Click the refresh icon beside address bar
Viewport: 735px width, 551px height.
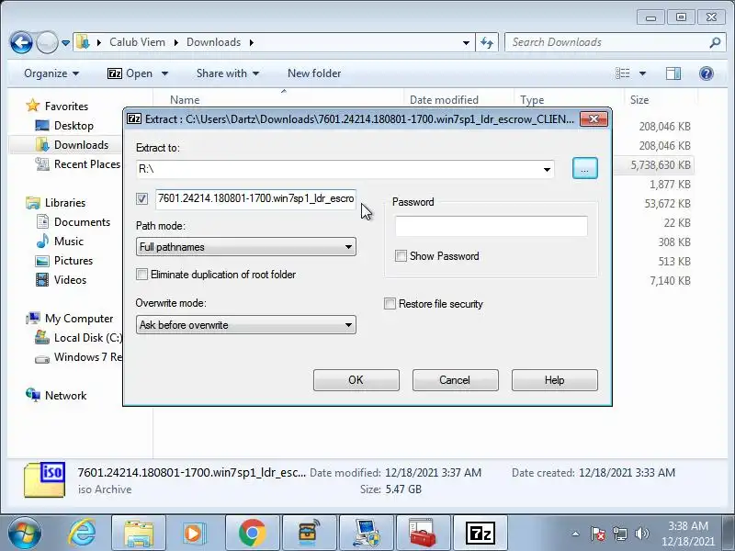tap(487, 42)
